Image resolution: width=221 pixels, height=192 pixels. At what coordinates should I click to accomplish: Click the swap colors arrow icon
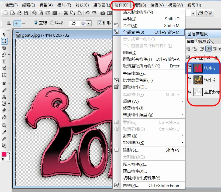(9, 153)
